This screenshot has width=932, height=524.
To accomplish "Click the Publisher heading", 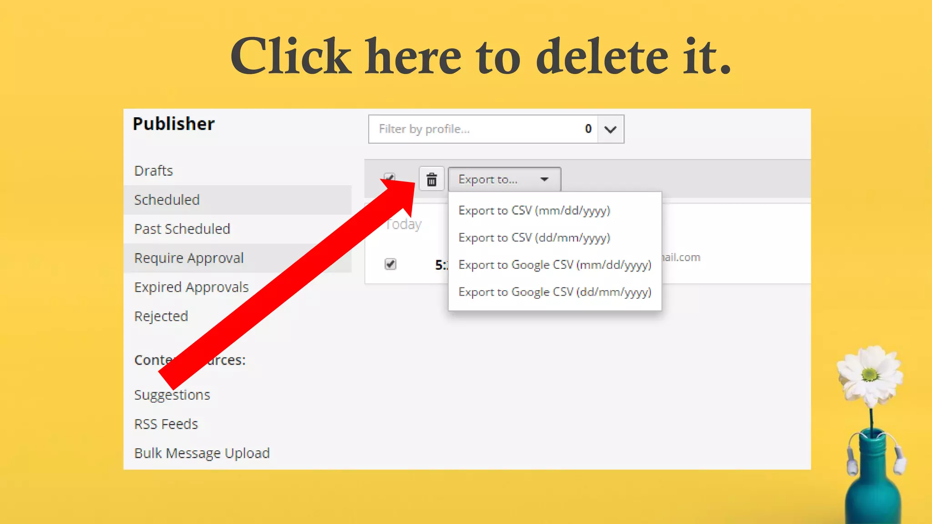I will (173, 124).
